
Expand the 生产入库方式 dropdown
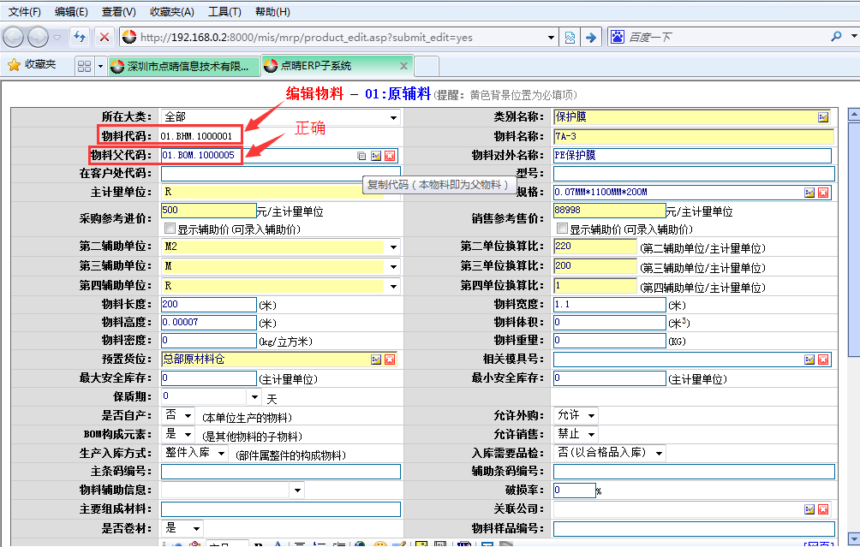click(x=222, y=453)
